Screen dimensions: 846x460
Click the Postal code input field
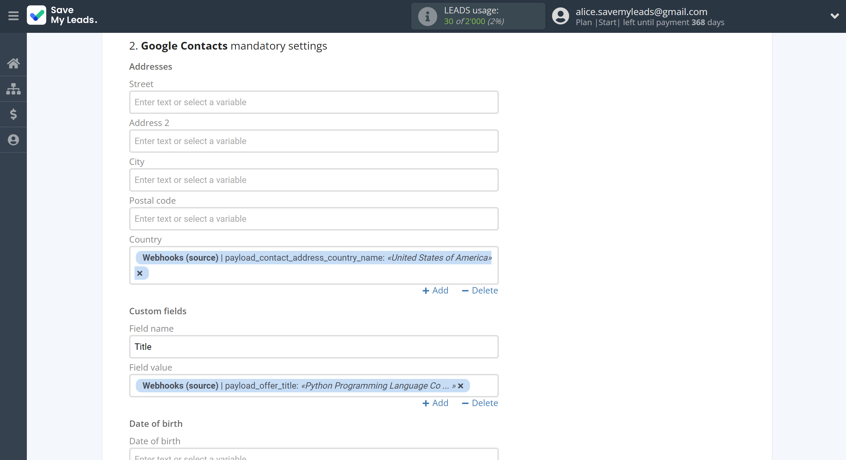[x=314, y=219]
